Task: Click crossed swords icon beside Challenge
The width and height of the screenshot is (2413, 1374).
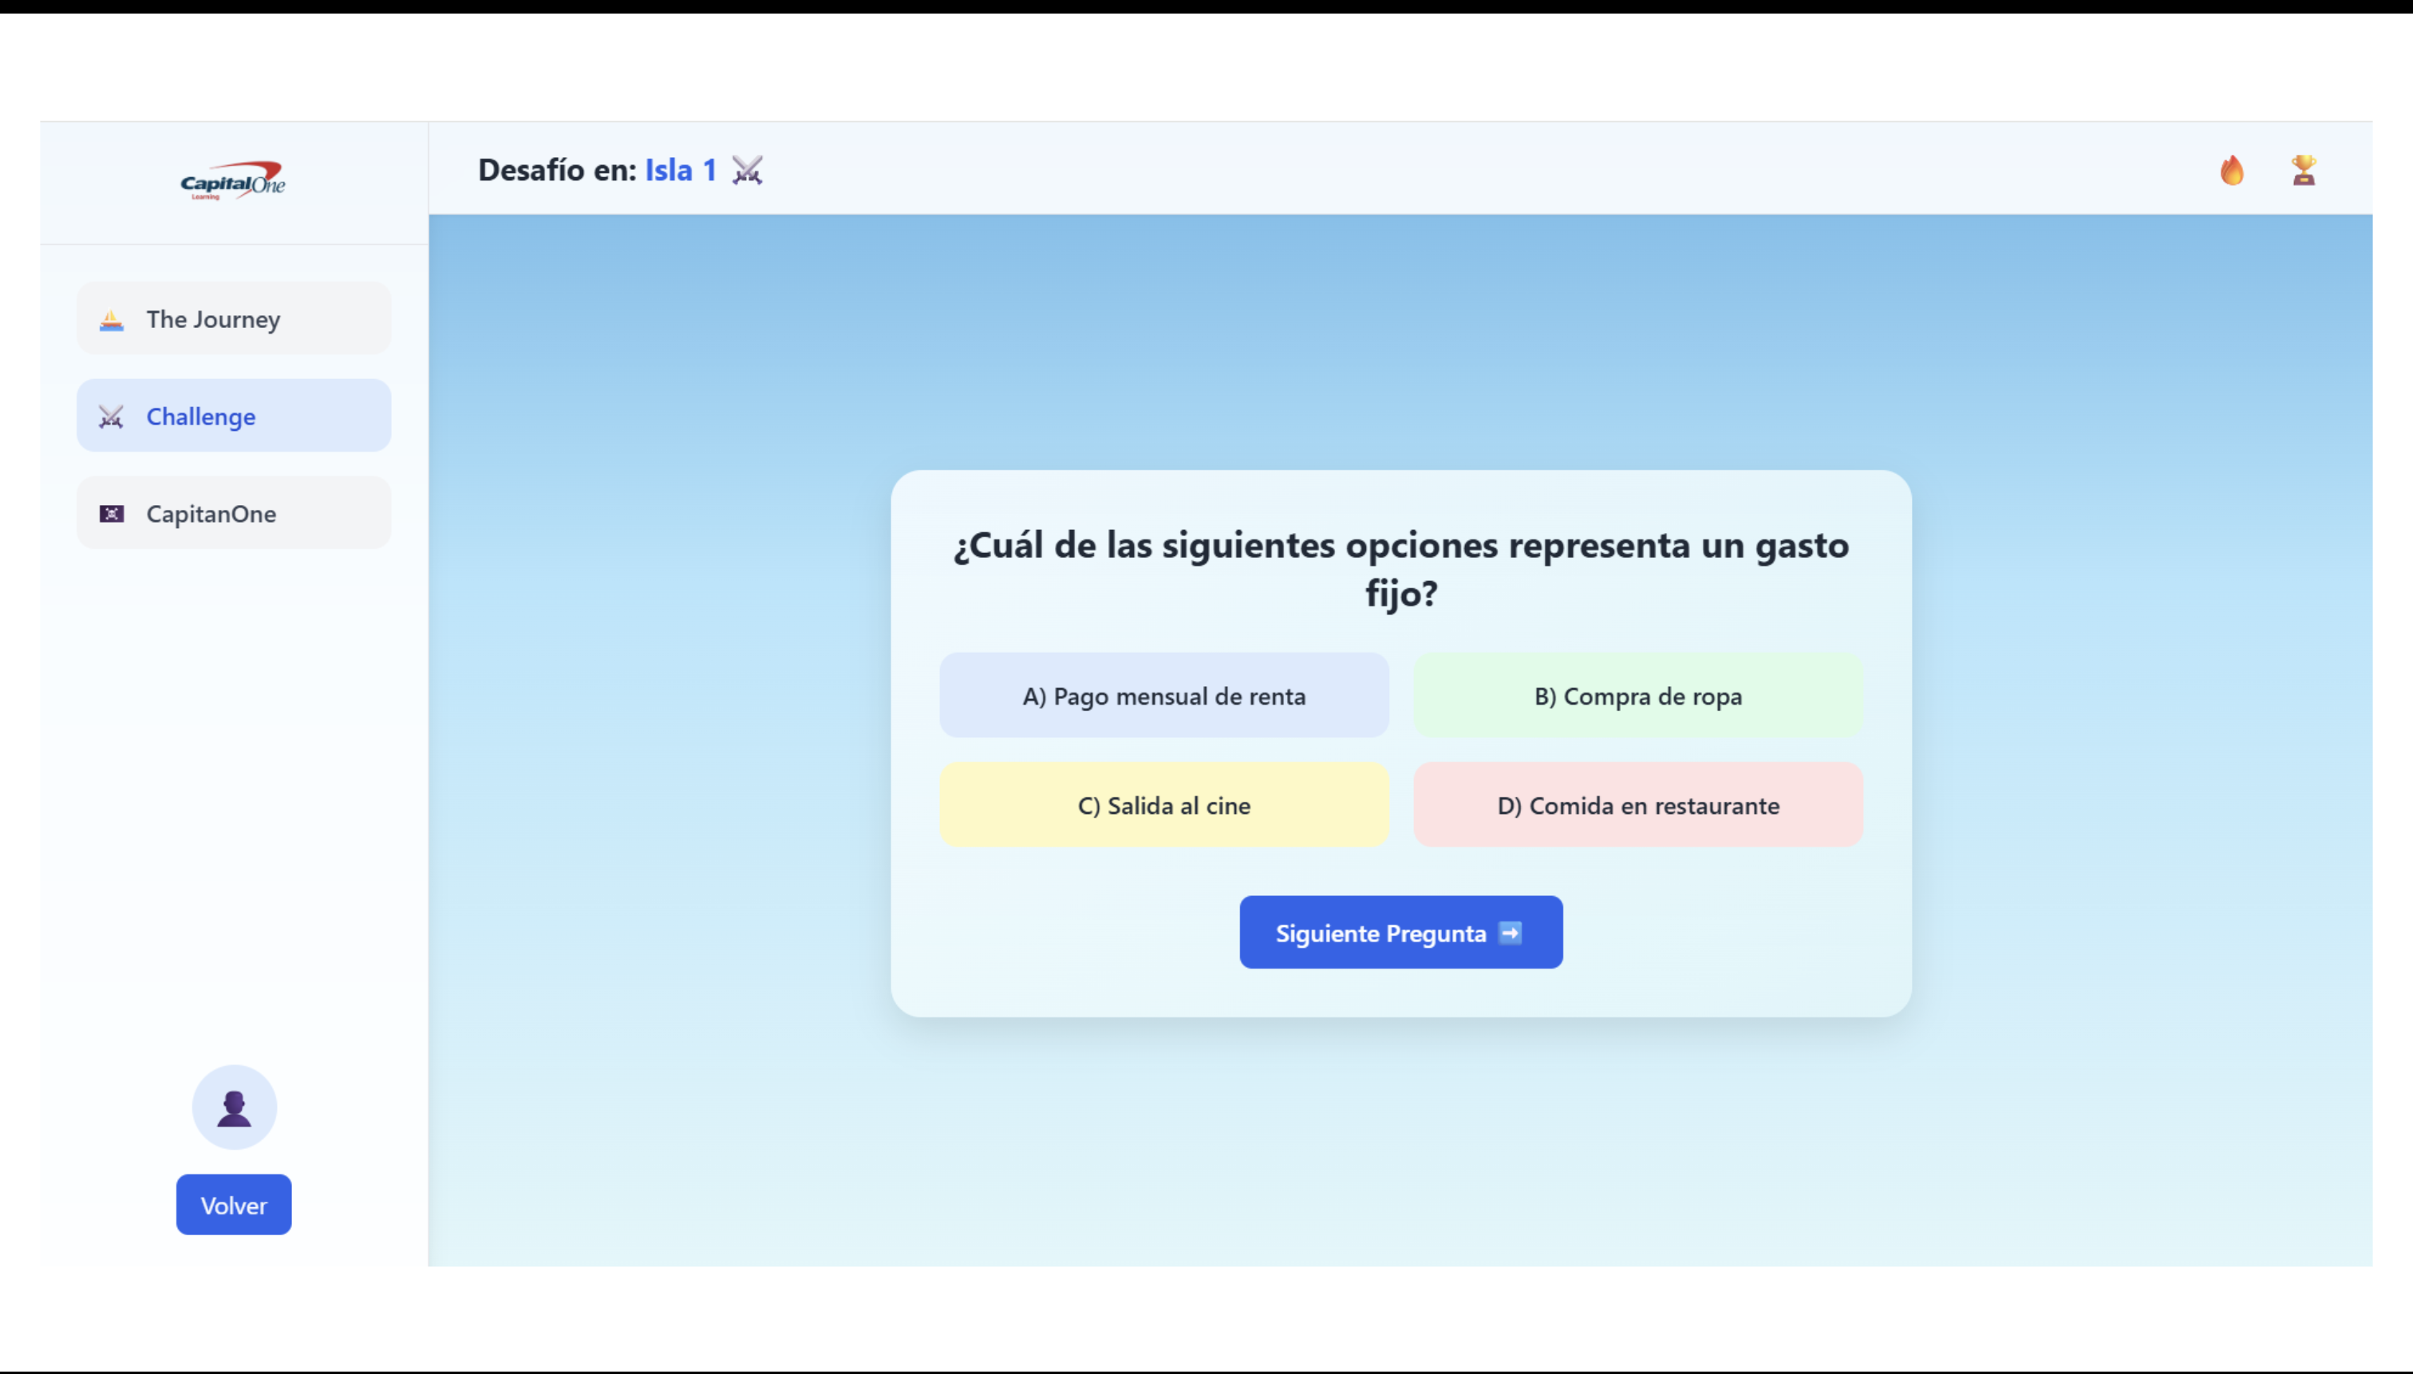Action: coord(112,417)
